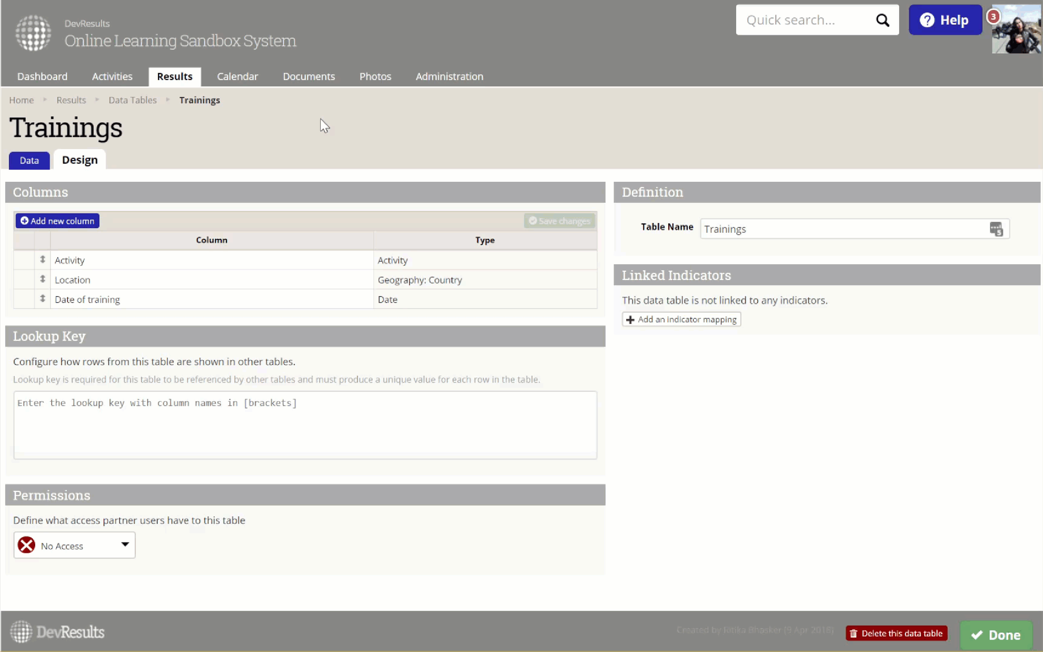Viewport: 1043px width, 652px height.
Task: Click into the lookup key text area
Action: pos(305,425)
